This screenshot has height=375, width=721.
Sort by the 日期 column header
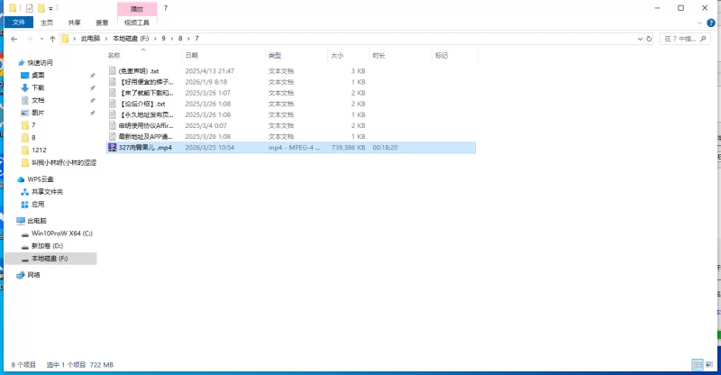click(x=191, y=55)
